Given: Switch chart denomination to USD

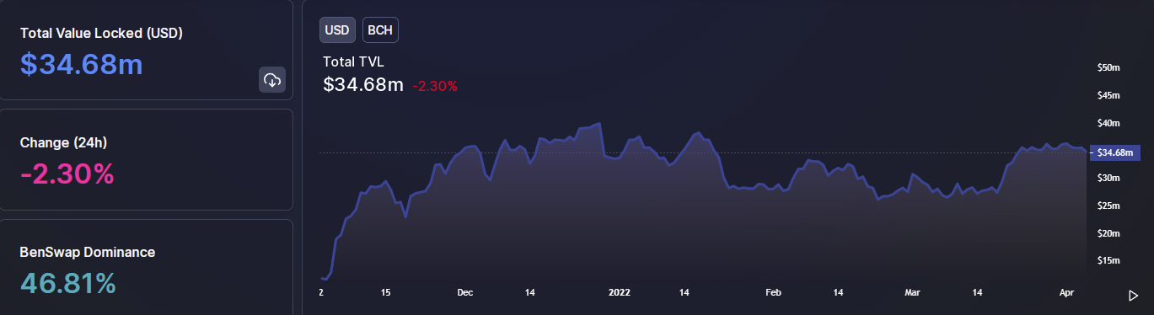Looking at the screenshot, I should point(338,29).
